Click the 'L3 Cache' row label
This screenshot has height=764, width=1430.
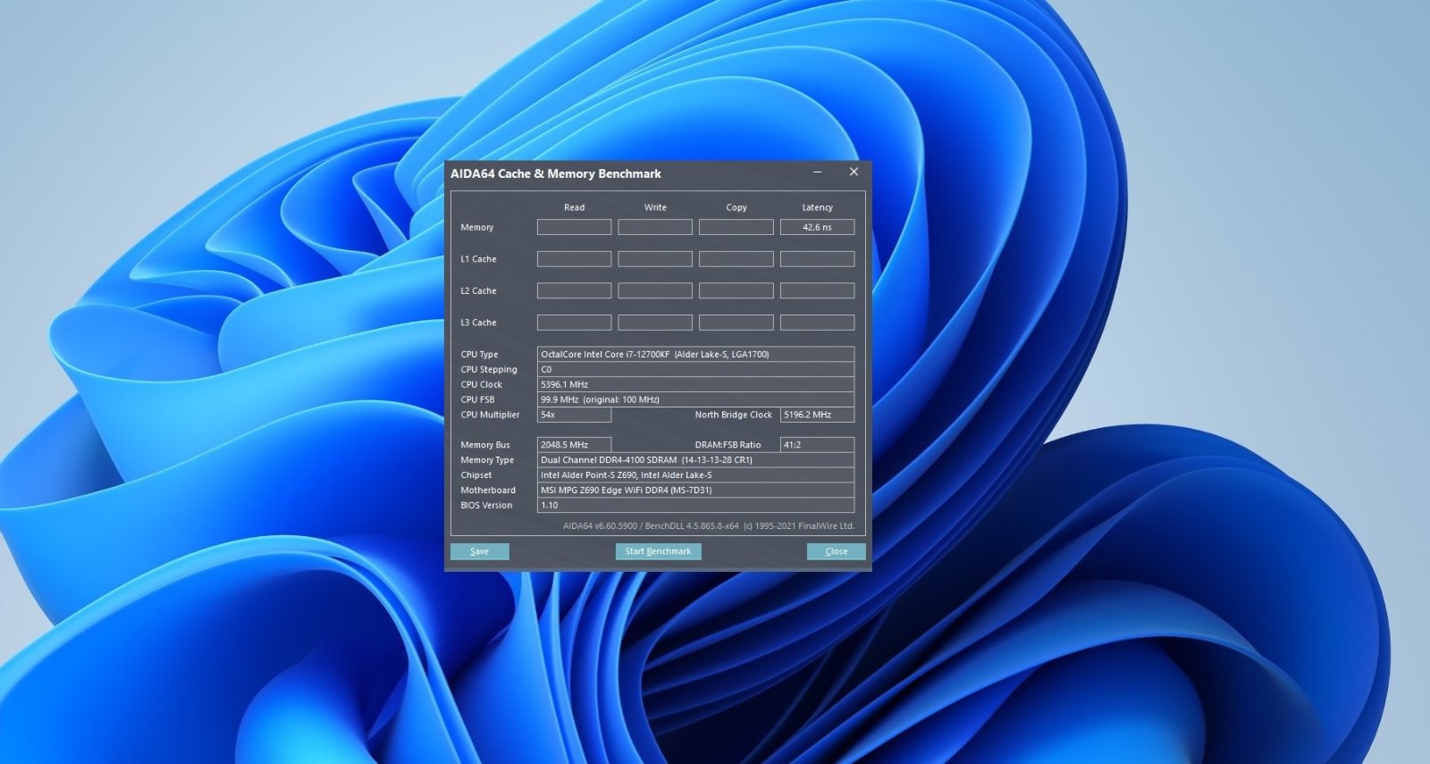click(478, 323)
